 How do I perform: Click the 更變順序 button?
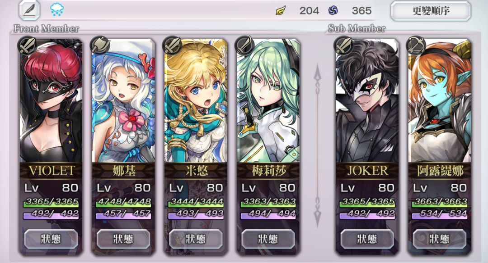point(431,11)
